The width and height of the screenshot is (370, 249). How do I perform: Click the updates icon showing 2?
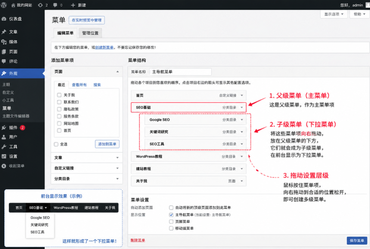(40, 5)
